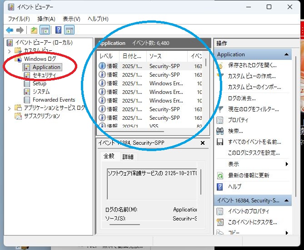Close the event 16384 preview pane
Image resolution: width=304 pixels, height=250 pixels.
click(203, 143)
